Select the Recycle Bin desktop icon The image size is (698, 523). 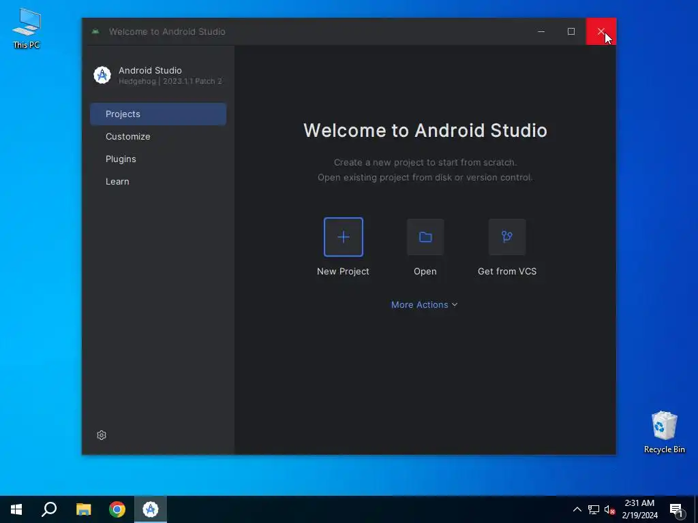point(664,432)
